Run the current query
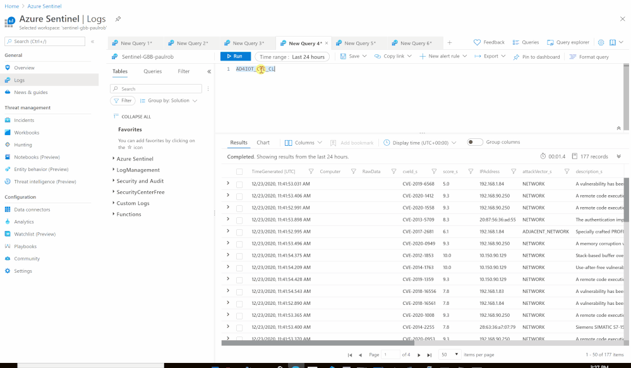 [236, 56]
